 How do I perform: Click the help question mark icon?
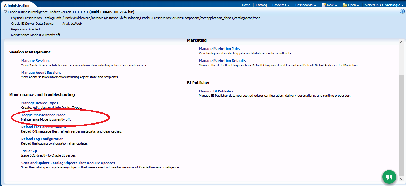pos(402,11)
